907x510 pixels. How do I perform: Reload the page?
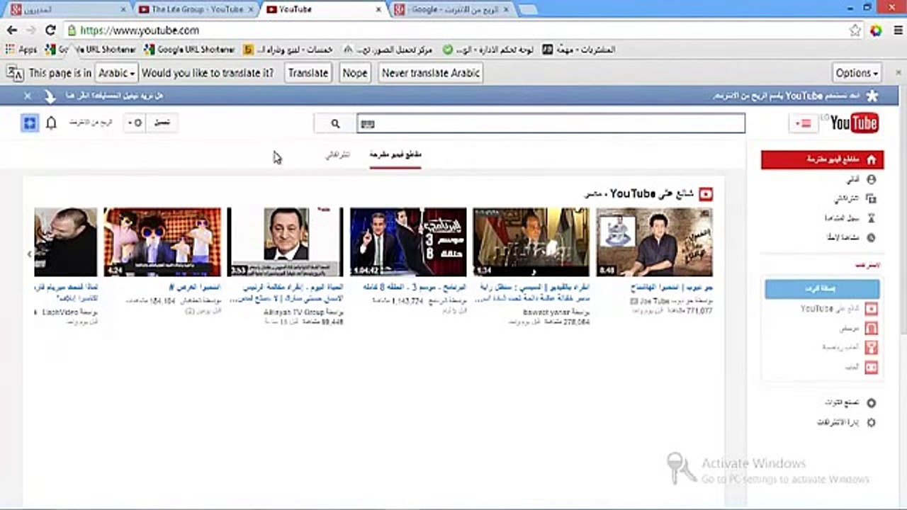click(50, 30)
